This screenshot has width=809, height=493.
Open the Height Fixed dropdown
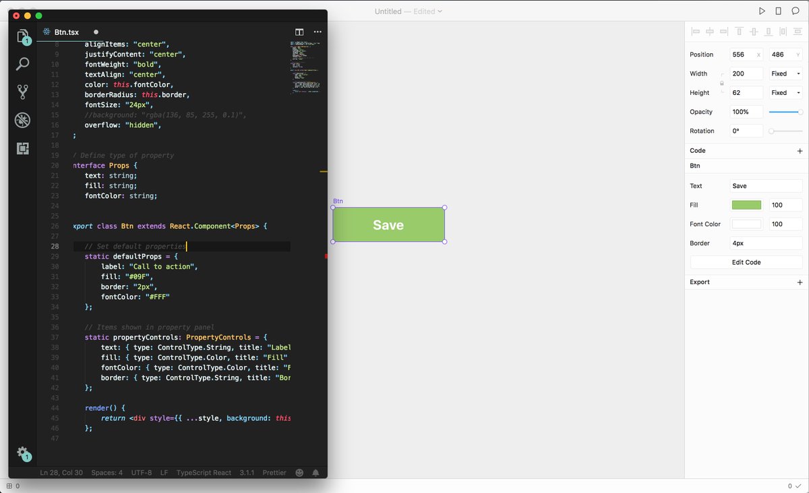click(x=786, y=92)
